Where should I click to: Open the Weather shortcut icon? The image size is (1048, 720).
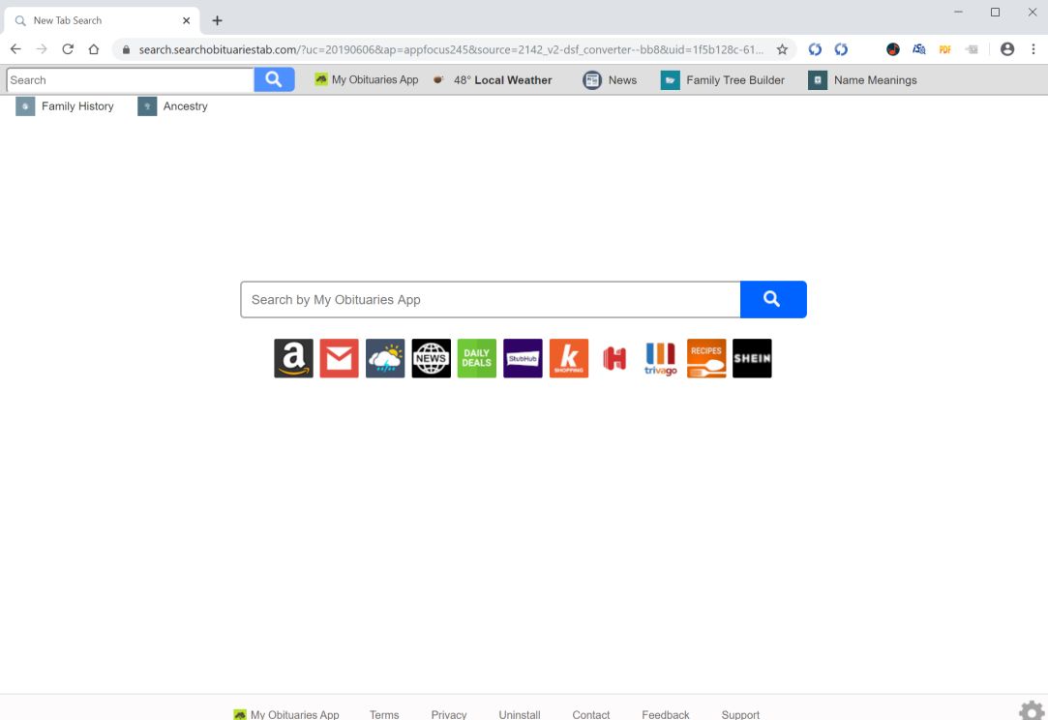point(385,358)
